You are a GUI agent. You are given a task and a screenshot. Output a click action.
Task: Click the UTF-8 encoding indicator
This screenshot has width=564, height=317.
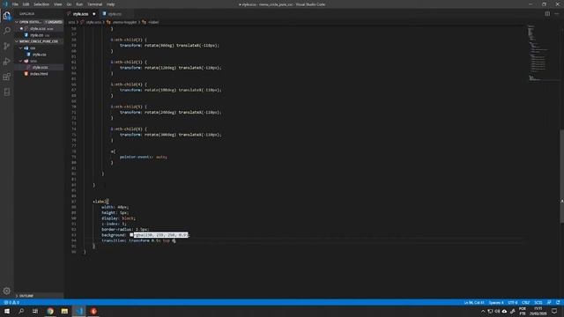(513, 303)
